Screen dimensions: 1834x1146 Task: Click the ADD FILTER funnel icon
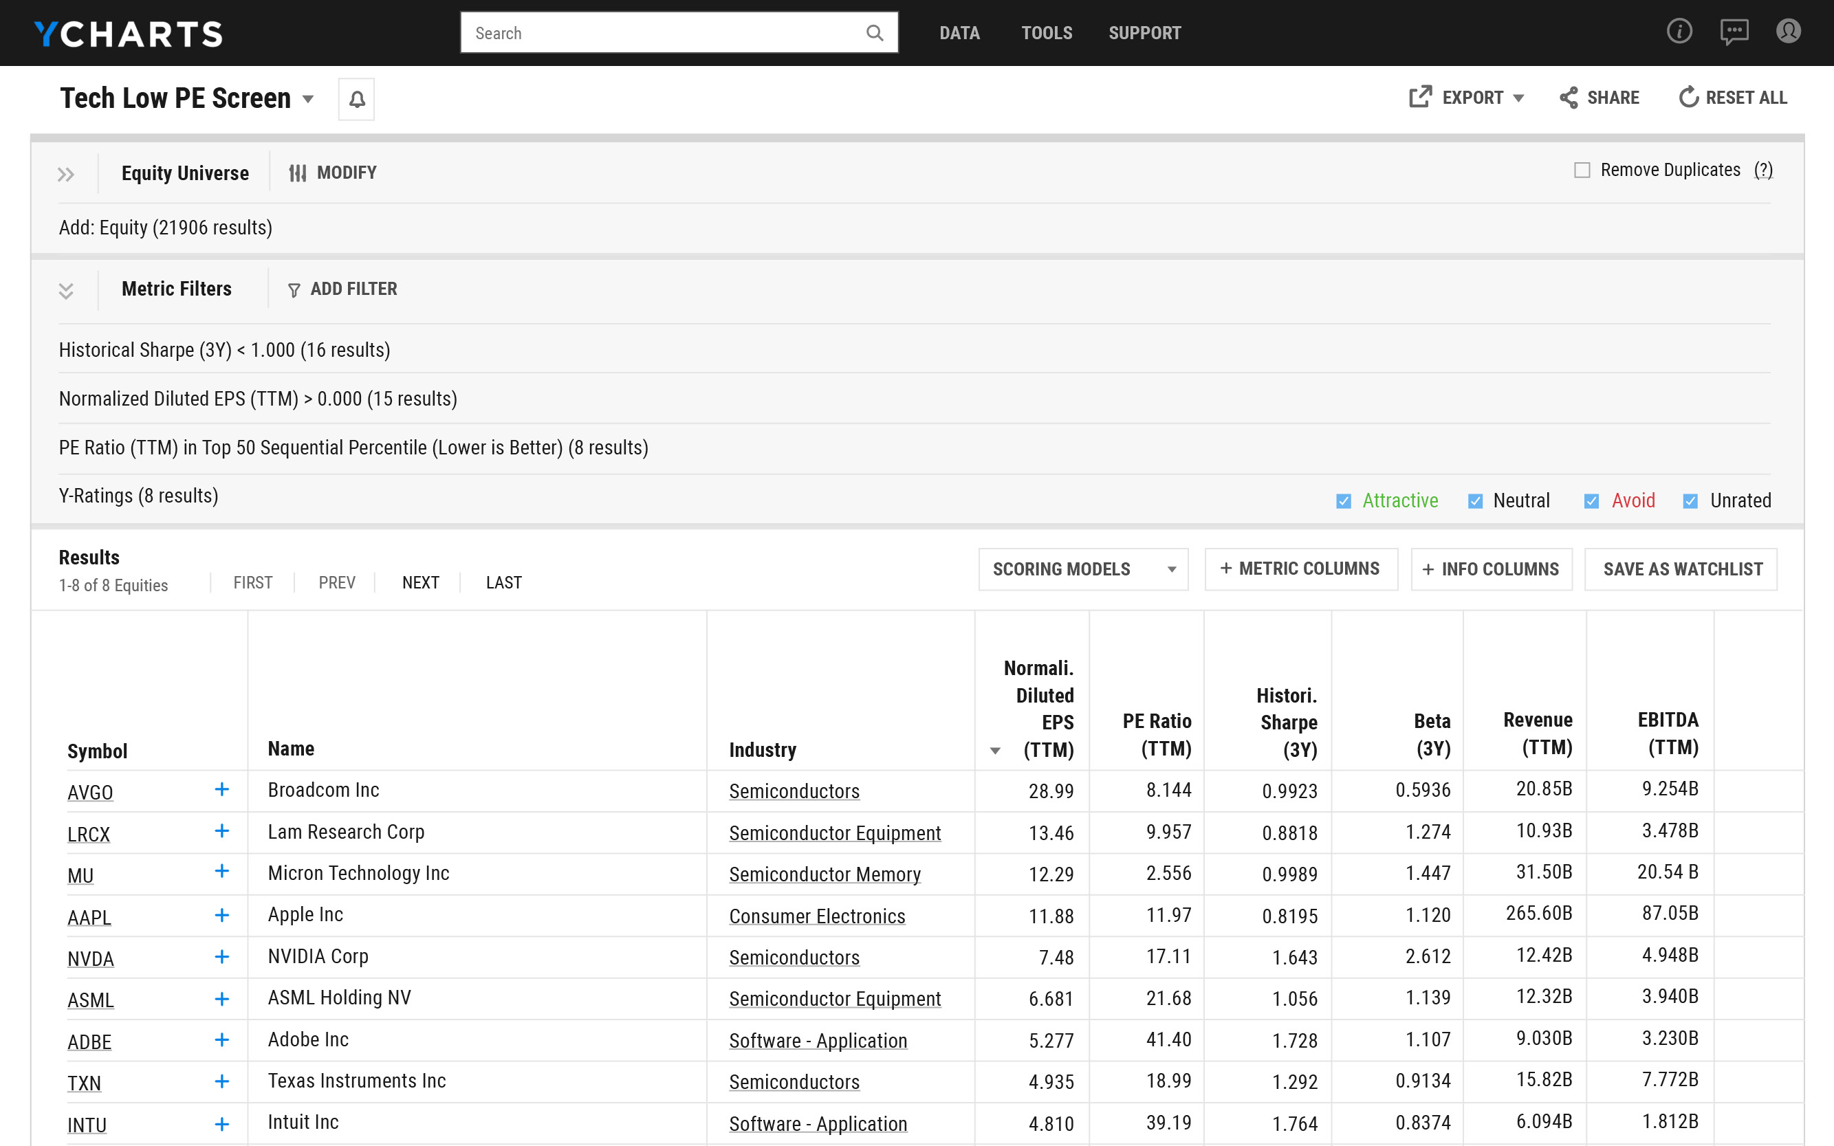[x=294, y=289]
